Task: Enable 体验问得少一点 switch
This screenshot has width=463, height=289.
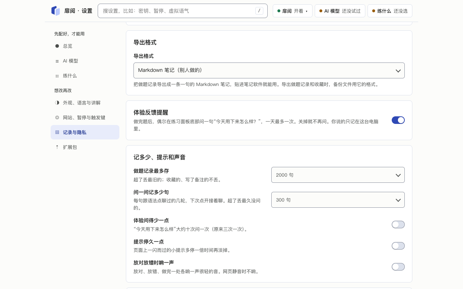Action: click(398, 225)
